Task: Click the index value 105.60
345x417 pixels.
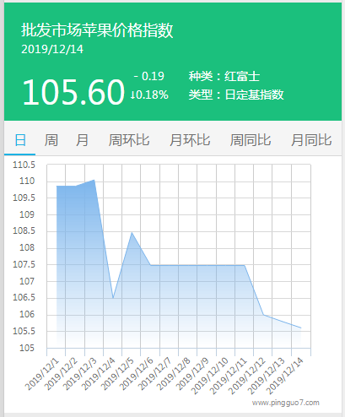Action: (x=73, y=92)
